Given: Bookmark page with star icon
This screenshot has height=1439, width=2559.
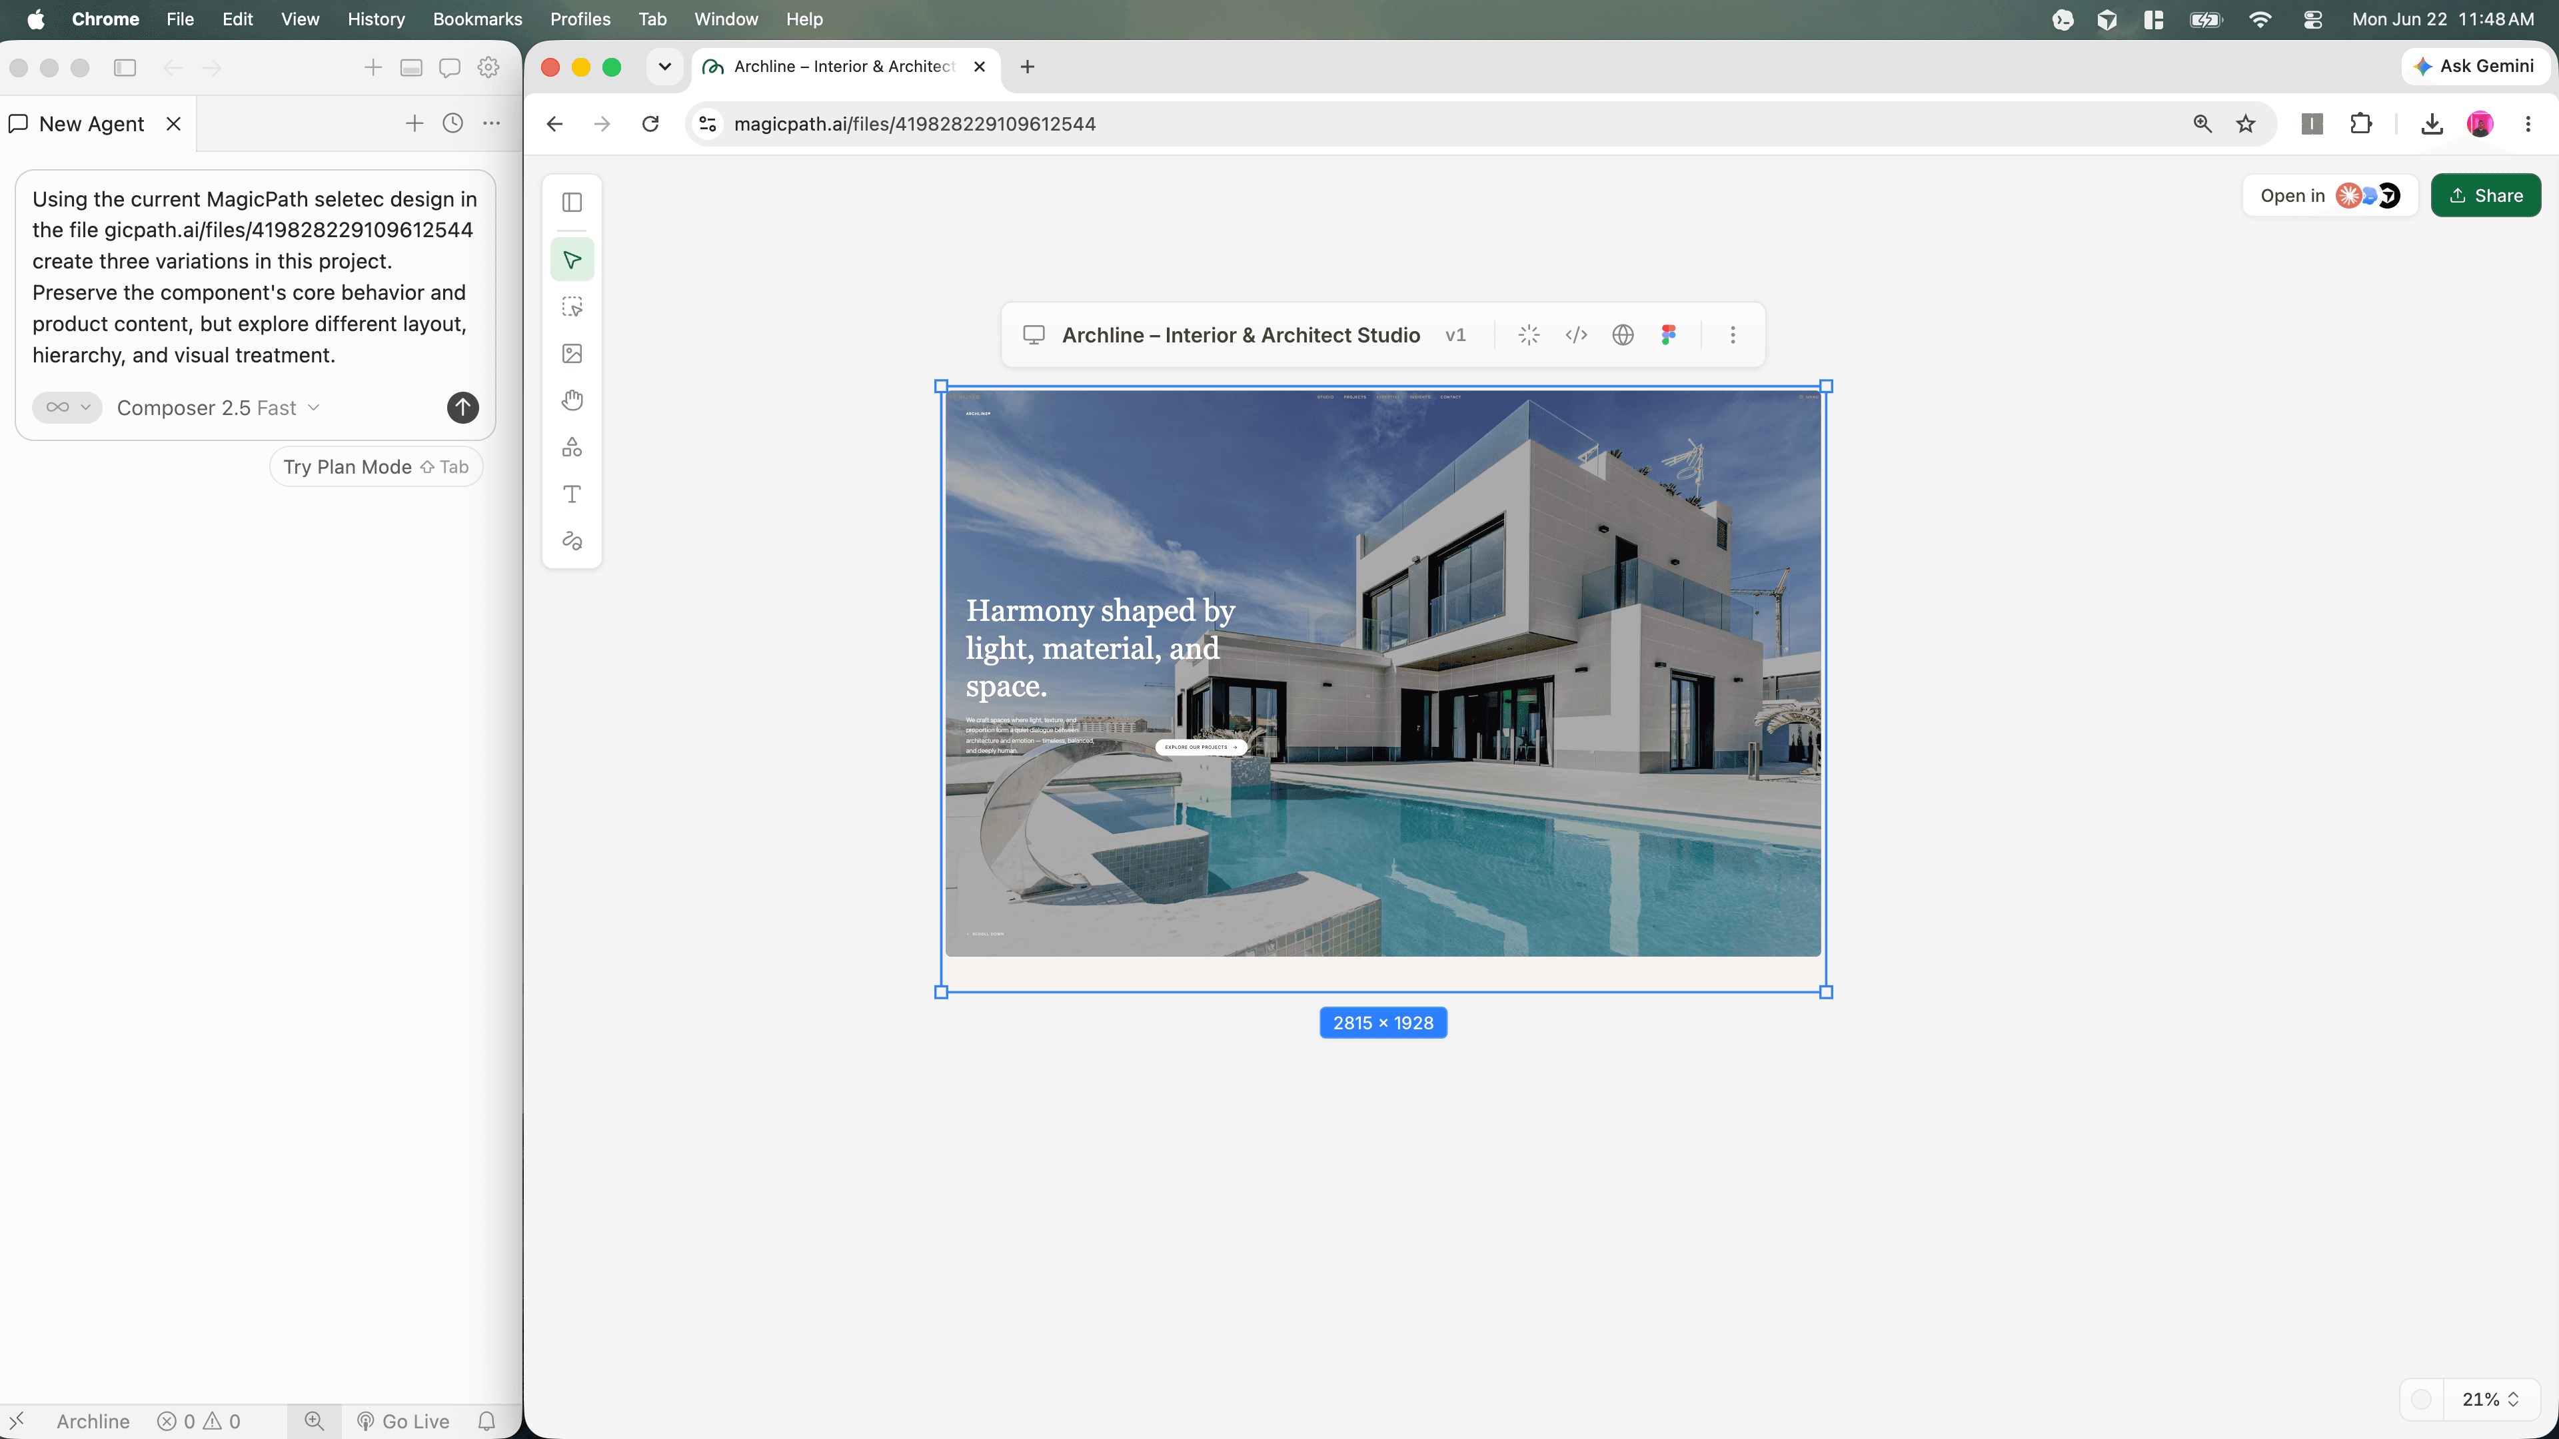Looking at the screenshot, I should [2246, 124].
